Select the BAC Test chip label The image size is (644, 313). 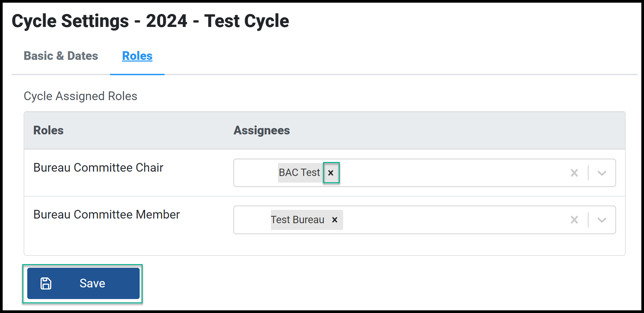(x=299, y=173)
